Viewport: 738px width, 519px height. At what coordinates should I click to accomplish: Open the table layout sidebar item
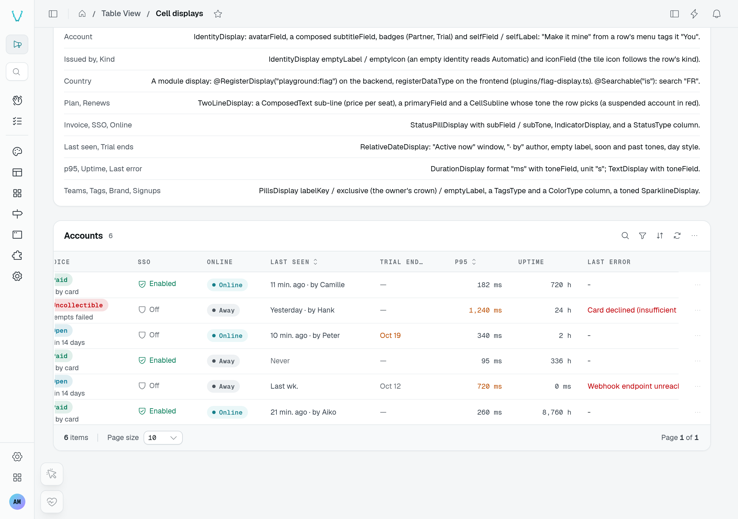(x=17, y=173)
